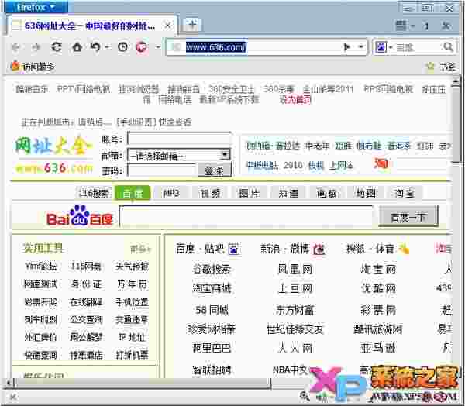Viewport: 465px width, 406px height.
Task: Click the X icon in the status bar
Action: pyautogui.click(x=13, y=397)
